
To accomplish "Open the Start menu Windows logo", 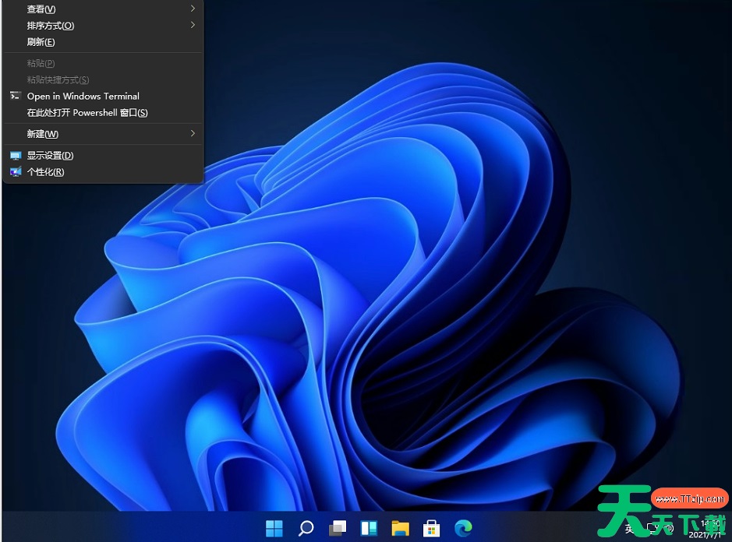I will point(274,528).
